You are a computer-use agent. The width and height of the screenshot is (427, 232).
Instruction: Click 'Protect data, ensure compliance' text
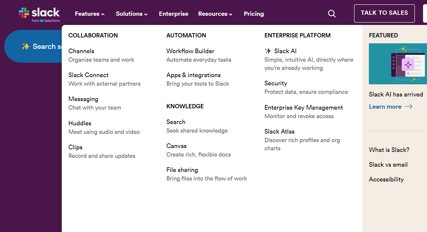click(x=306, y=92)
